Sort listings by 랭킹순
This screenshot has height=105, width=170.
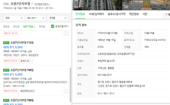pos(6,26)
